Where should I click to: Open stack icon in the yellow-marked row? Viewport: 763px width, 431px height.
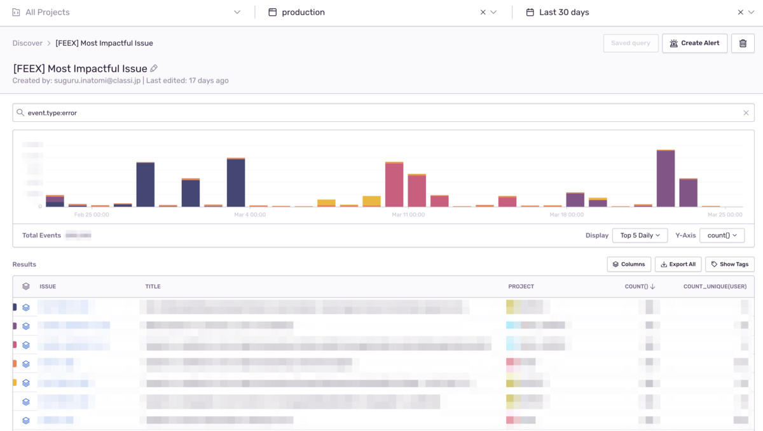pos(26,383)
